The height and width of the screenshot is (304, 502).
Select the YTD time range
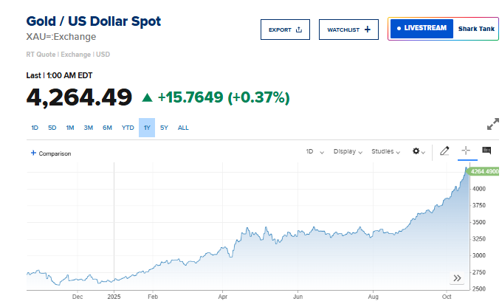point(128,128)
